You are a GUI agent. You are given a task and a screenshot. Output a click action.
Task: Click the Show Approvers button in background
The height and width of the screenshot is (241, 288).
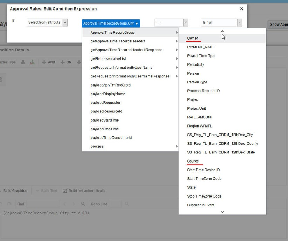tap(278, 25)
